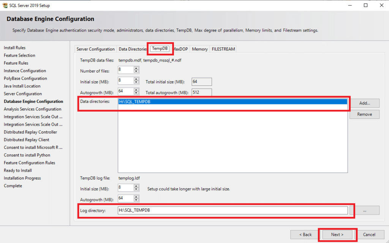The image size is (389, 243).
Task: Switch to the Memory tab
Action: click(x=200, y=49)
